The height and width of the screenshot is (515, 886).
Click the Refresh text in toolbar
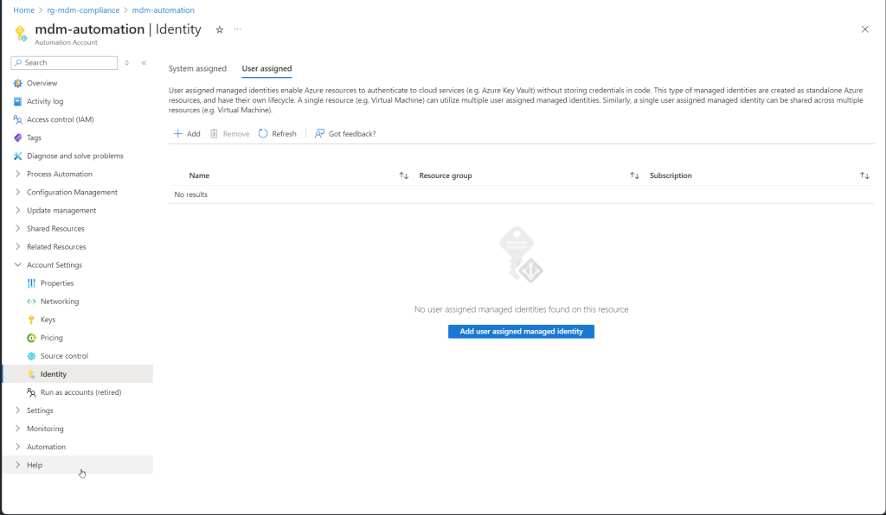(x=284, y=134)
